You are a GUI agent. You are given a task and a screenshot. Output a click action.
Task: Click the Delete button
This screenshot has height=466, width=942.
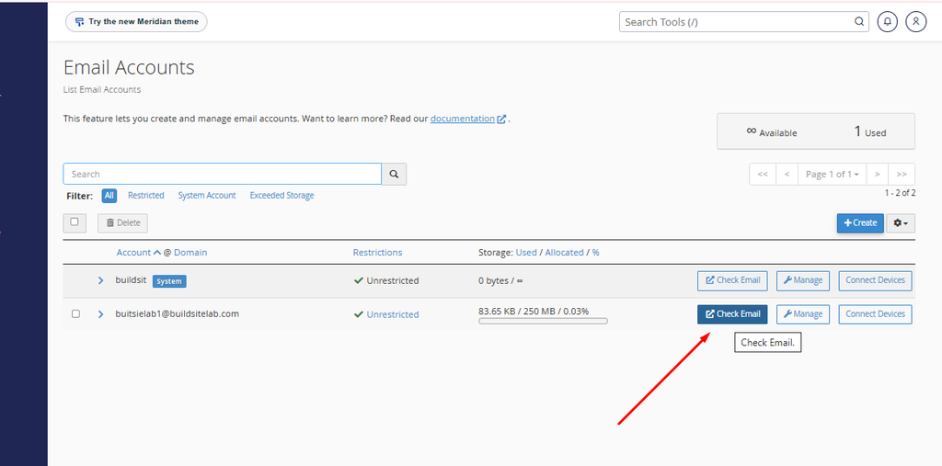point(122,222)
